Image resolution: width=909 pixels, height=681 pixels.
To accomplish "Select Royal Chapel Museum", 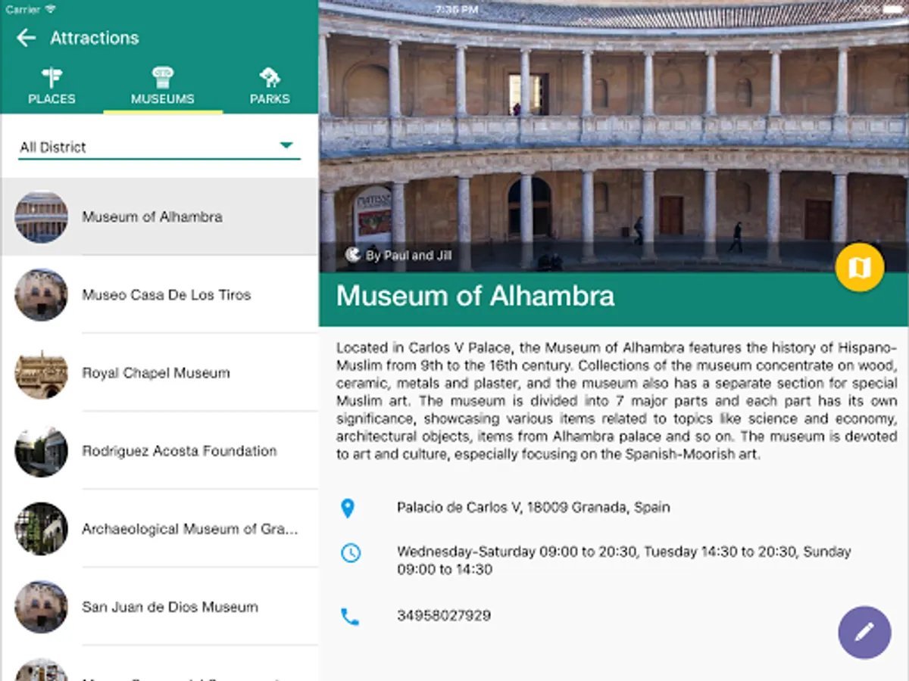I will [159, 372].
